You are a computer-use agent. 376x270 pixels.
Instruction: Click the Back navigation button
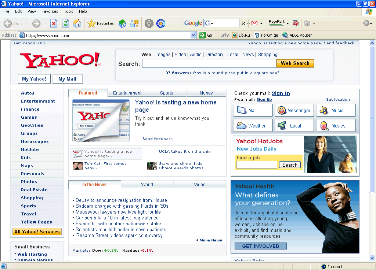point(13,23)
